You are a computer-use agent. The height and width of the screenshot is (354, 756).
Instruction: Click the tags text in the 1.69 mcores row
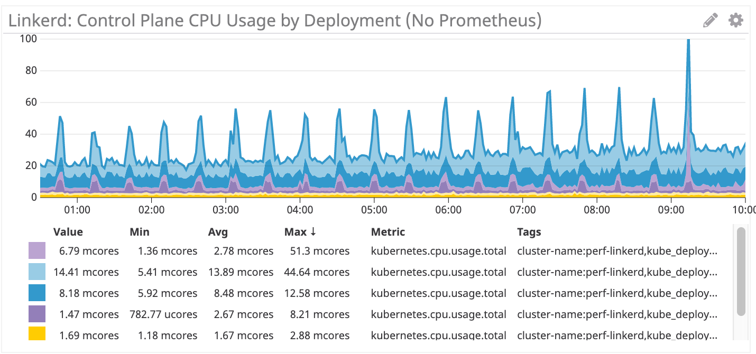pyautogui.click(x=617, y=336)
